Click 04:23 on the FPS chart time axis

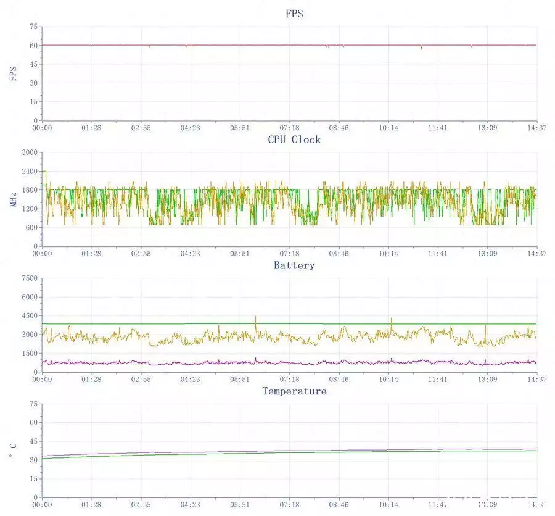click(x=191, y=128)
